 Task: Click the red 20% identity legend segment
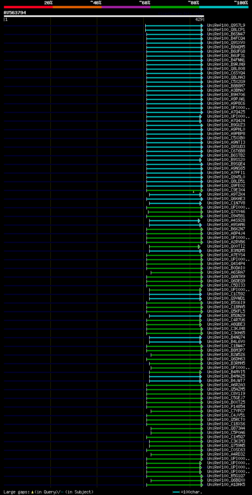(x=28, y=7)
